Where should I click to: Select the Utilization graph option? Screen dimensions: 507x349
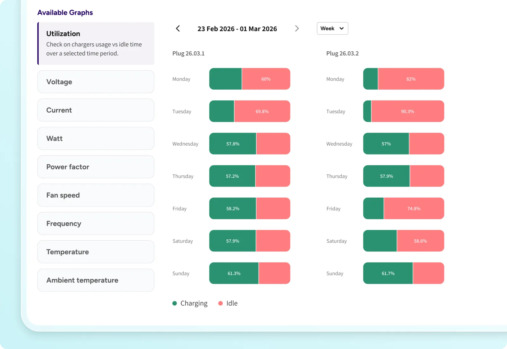coord(96,43)
